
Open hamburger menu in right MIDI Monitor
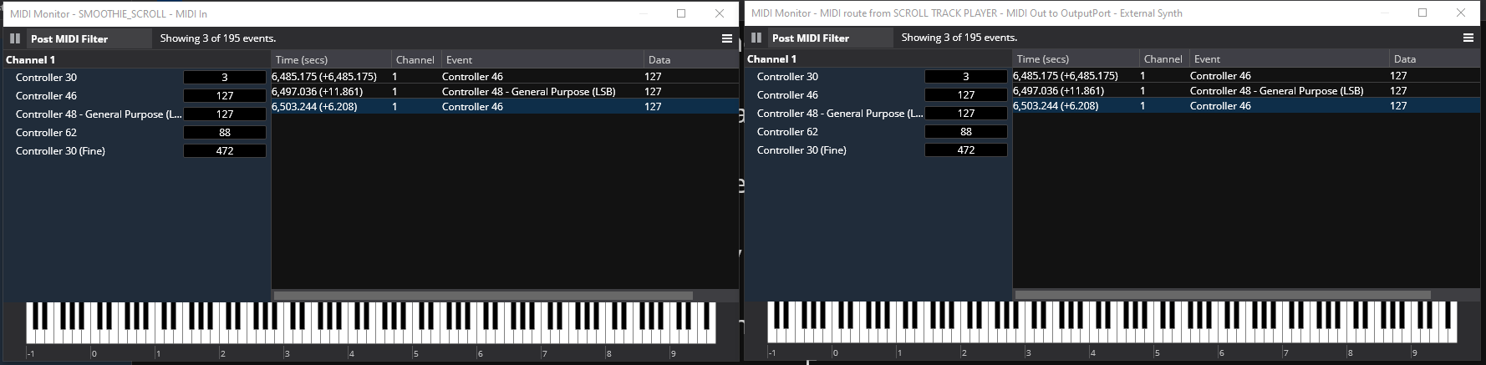click(1468, 38)
